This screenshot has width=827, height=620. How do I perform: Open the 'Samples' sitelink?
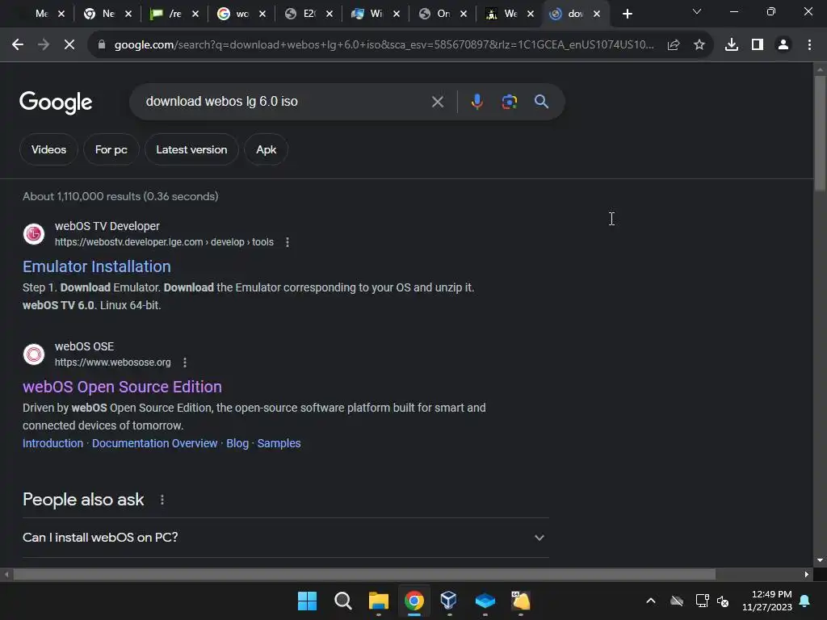[x=279, y=443]
